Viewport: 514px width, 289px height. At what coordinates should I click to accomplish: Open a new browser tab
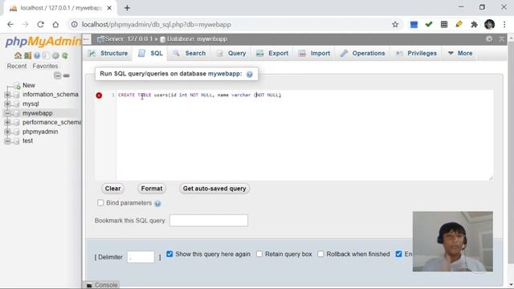tap(127, 8)
